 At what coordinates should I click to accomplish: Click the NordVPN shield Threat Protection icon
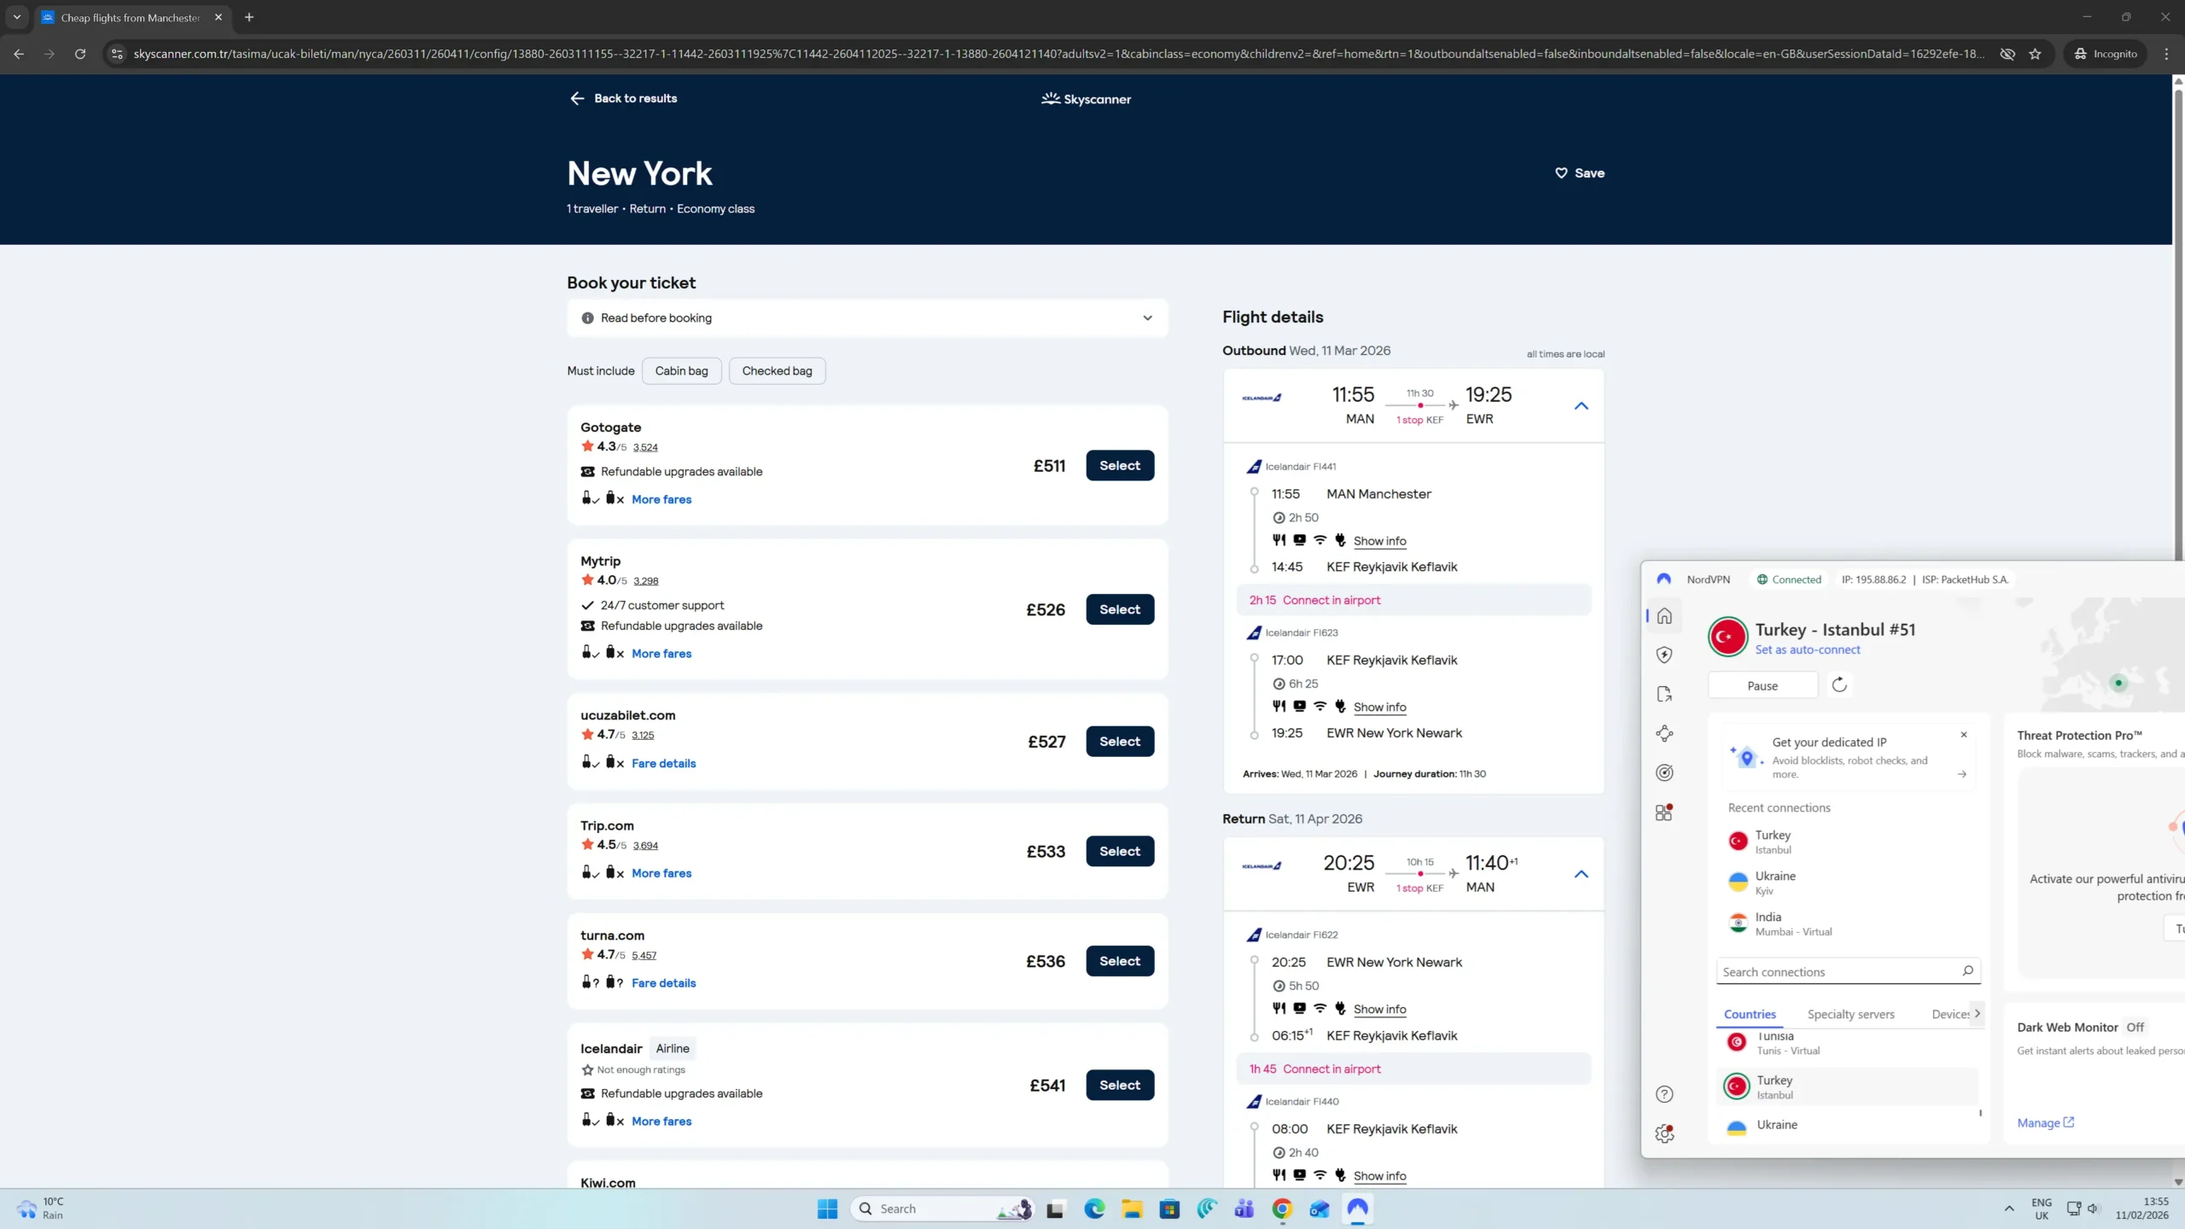pyautogui.click(x=1664, y=655)
